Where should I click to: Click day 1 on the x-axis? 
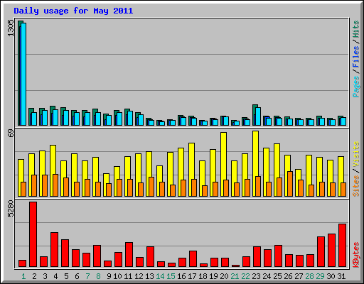pyautogui.click(x=23, y=276)
